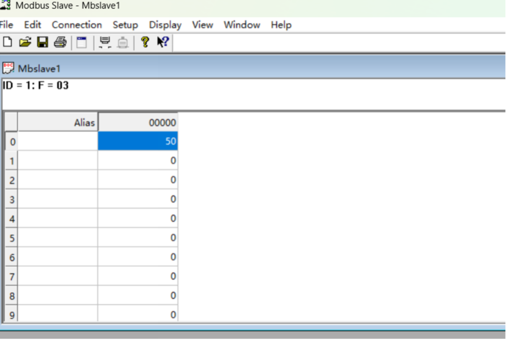The width and height of the screenshot is (506, 340).
Task: Click the Disconnect toolbar icon
Action: (x=123, y=42)
